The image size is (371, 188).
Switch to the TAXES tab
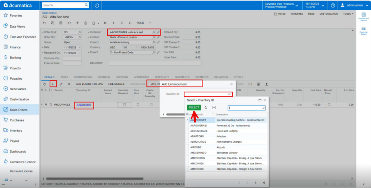[x=64, y=77]
